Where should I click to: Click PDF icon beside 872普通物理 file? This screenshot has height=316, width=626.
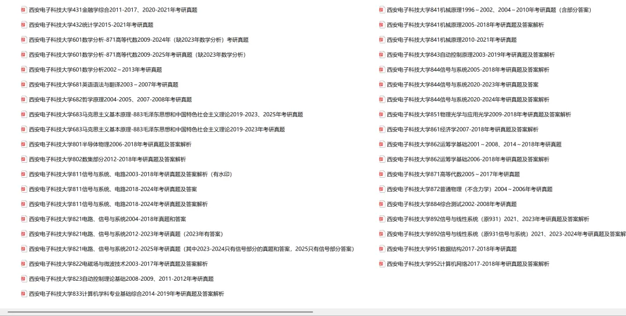381,189
